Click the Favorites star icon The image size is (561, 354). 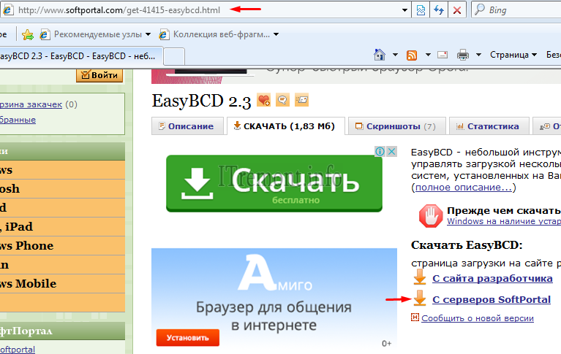[x=28, y=34]
